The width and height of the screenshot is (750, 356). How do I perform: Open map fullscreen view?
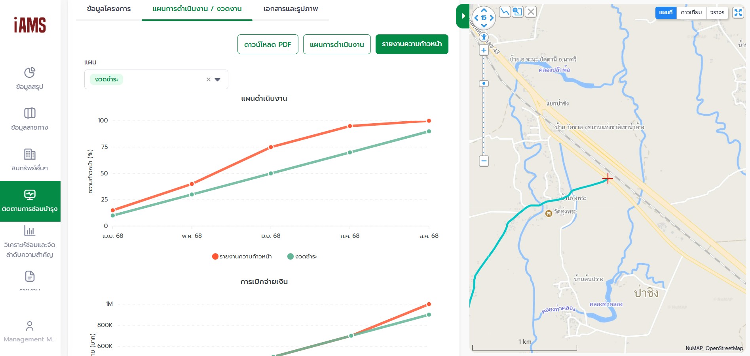point(738,13)
